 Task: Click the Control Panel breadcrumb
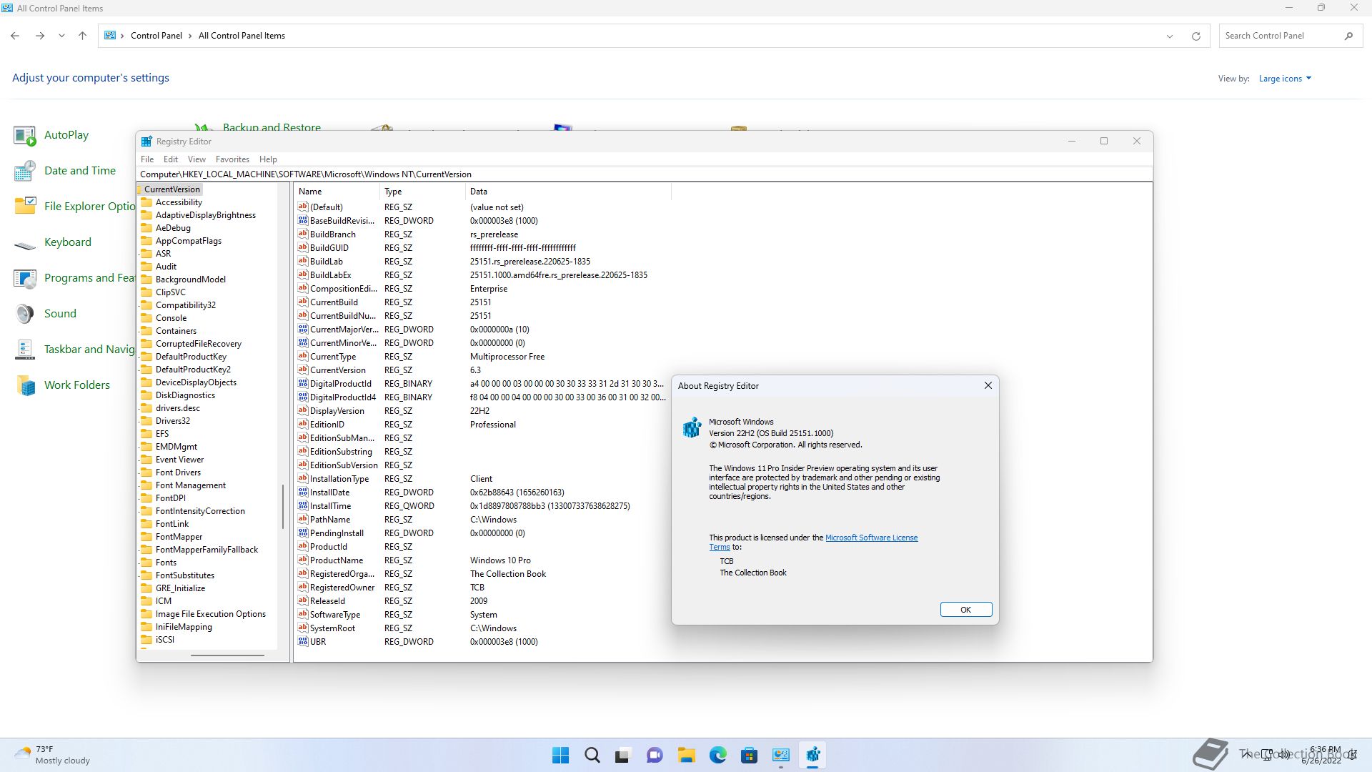pos(156,36)
